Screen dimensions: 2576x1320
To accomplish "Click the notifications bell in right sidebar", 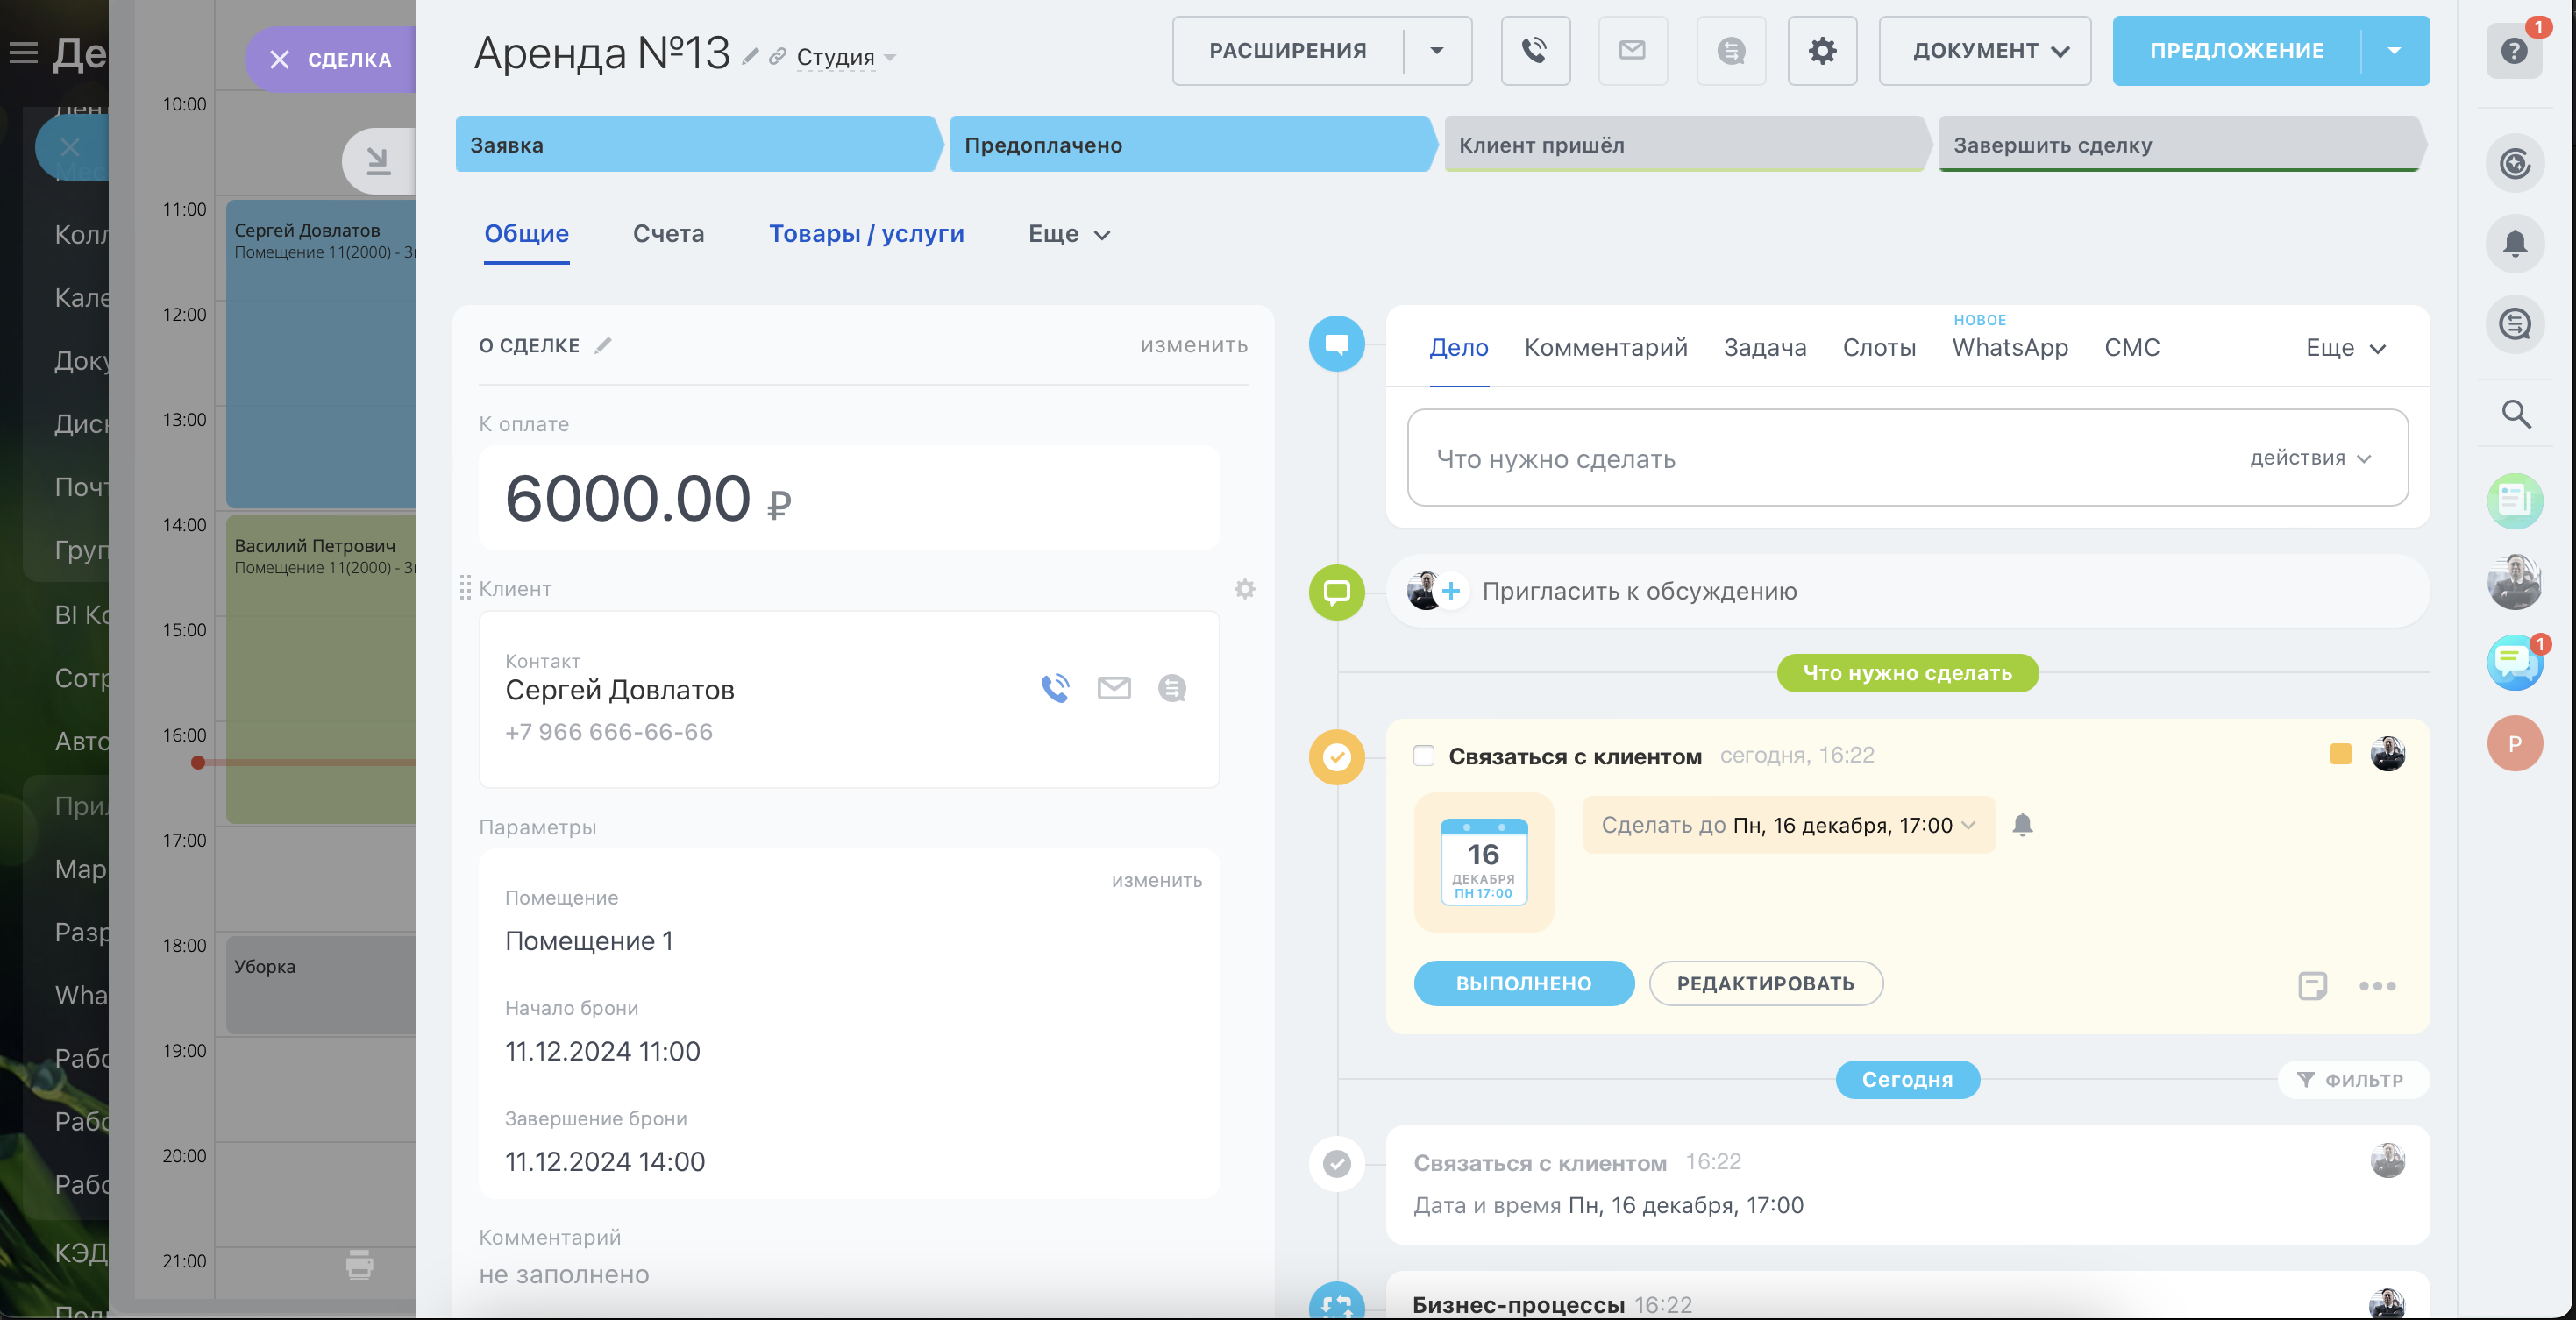I will (2514, 243).
